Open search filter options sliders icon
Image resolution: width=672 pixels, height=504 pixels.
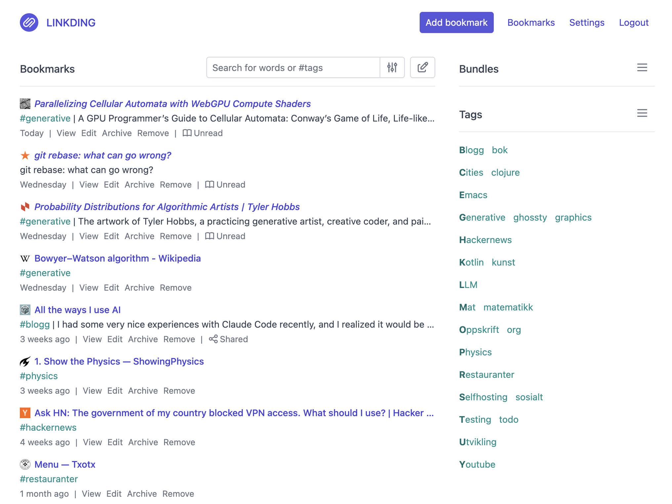coord(392,68)
